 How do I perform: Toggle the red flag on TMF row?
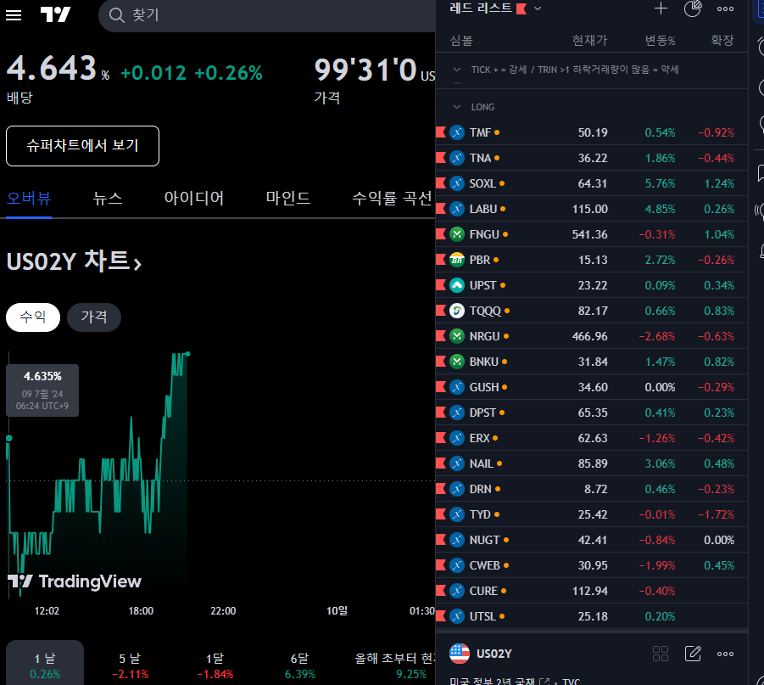click(x=440, y=132)
